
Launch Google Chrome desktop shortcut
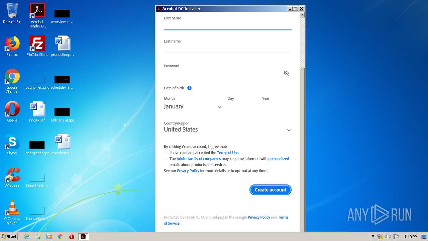coord(12,81)
